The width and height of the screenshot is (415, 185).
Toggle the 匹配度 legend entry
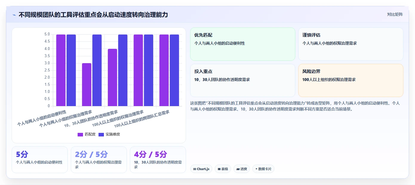(87, 134)
